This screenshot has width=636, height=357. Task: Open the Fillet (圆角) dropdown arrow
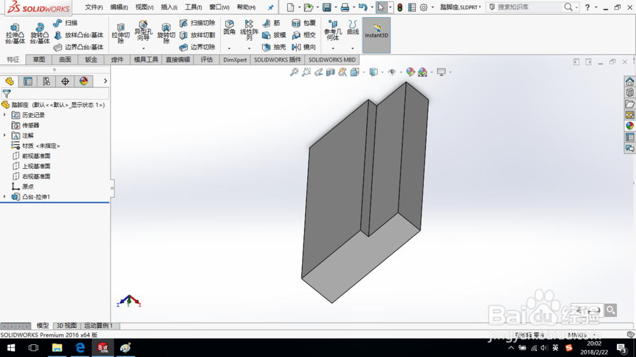coord(229,49)
